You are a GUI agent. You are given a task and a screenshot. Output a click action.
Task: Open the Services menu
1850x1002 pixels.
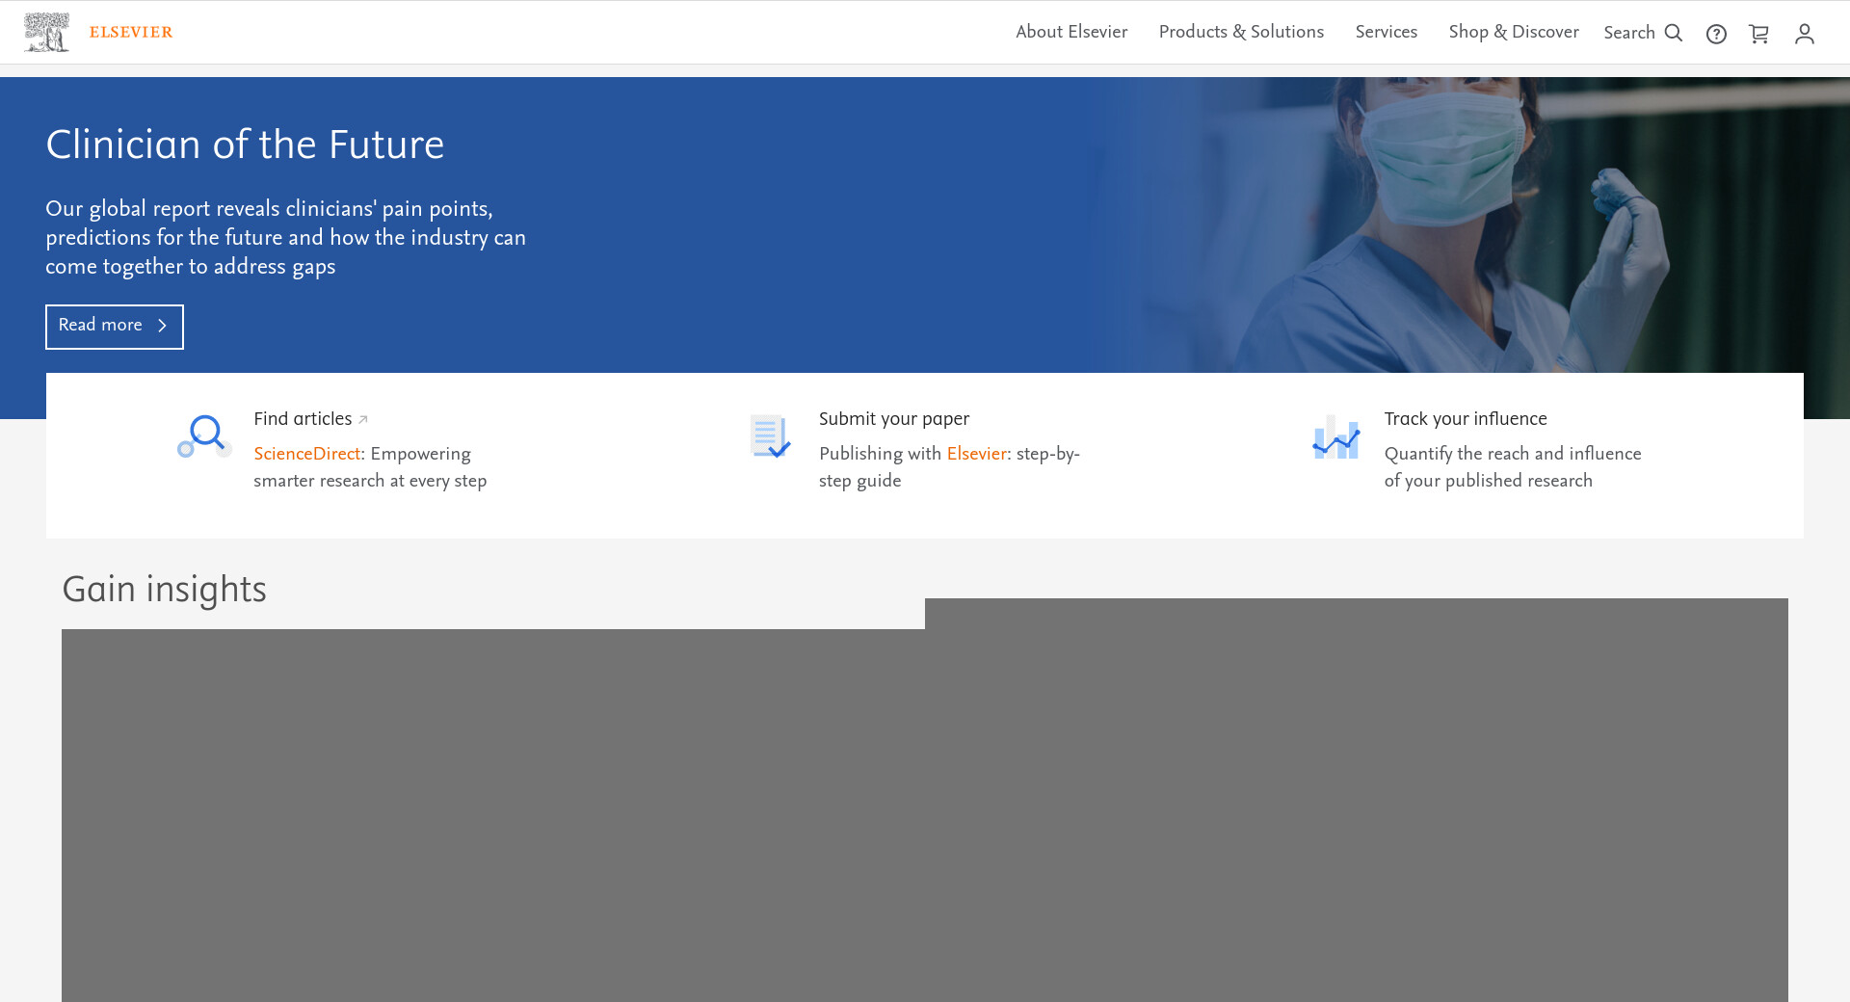click(1387, 32)
